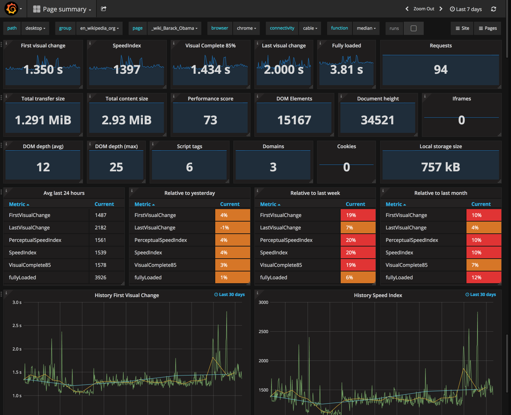Screen dimensions: 511x415
Task: Click the info icon on Total transfer size panel
Action: [x=6, y=96]
